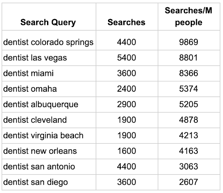The height and width of the screenshot is (193, 223).
Task: Click the dentist albuquerque cell
Action: 49,104
